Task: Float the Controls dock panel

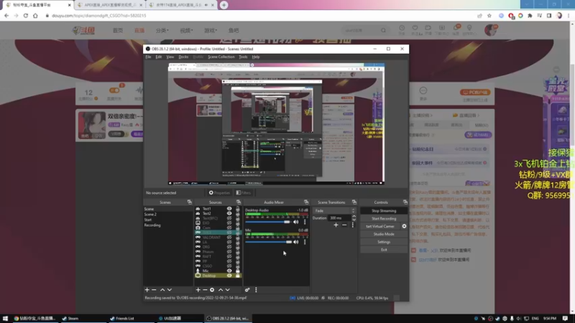Action: 405,202
